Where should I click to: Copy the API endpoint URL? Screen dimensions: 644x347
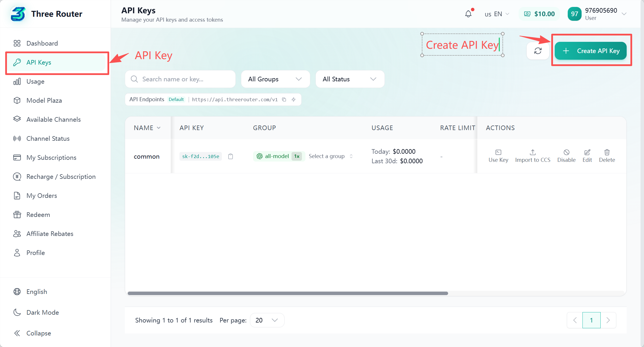point(284,100)
